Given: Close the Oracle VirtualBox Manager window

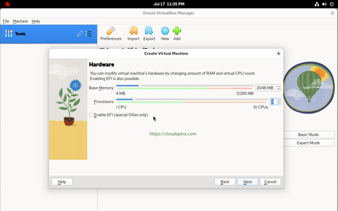Looking at the screenshot, I should (332, 13).
